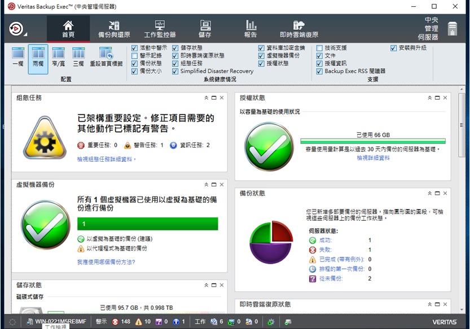Image resolution: width=470 pixels, height=329 pixels.
Task: Enable the 技術支援 checkbox
Action: 319,48
